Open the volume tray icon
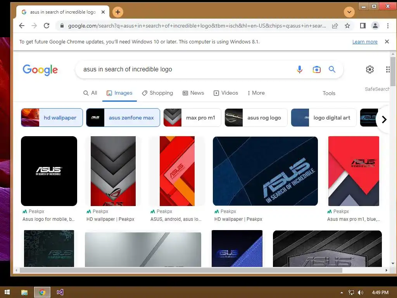The image size is (397, 298). pyautogui.click(x=360, y=293)
